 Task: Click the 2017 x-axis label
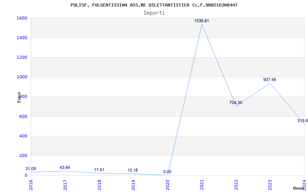pos(65,185)
